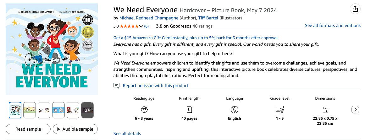Play the Audible sample
Image resolution: width=365 pixels, height=140 pixels.
75,129
